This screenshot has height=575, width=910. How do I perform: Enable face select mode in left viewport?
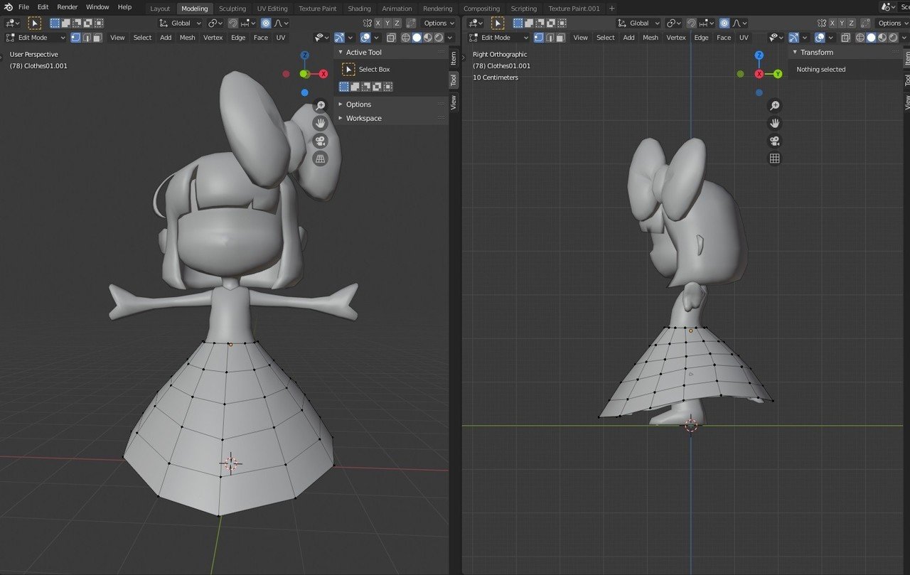[97, 38]
